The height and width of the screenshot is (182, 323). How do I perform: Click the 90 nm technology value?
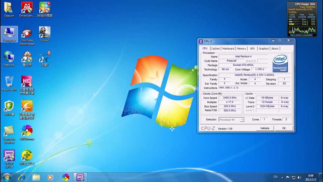click(x=225, y=69)
